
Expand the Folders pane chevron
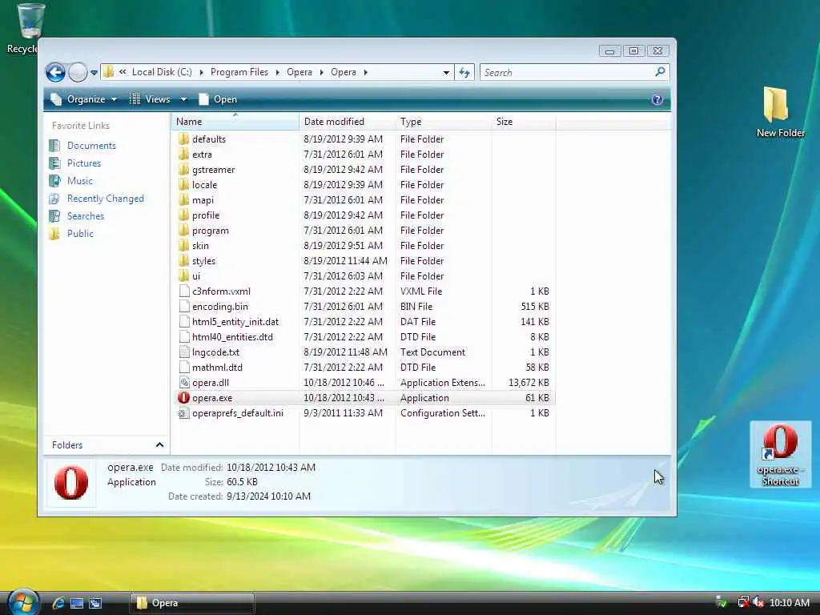point(159,445)
